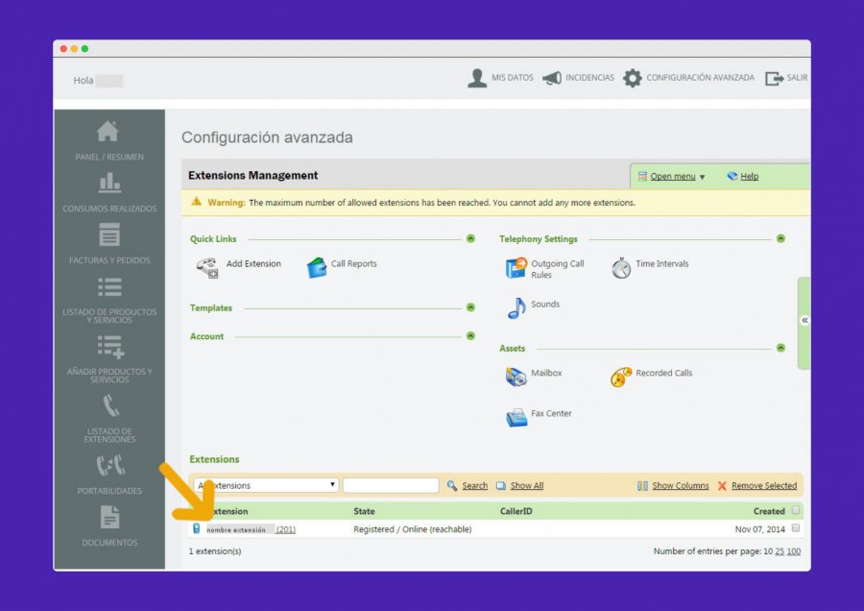
Task: Click the Show Columns icon
Action: 642,486
